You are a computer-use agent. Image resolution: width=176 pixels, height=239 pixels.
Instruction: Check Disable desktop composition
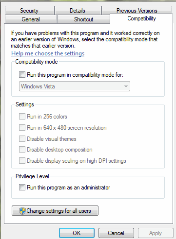(x=22, y=150)
